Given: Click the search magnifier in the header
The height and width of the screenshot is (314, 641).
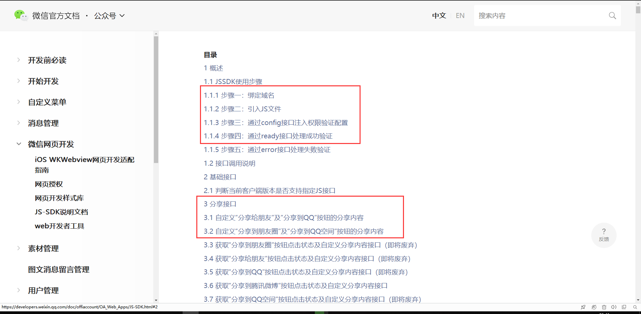Looking at the screenshot, I should coord(612,16).
